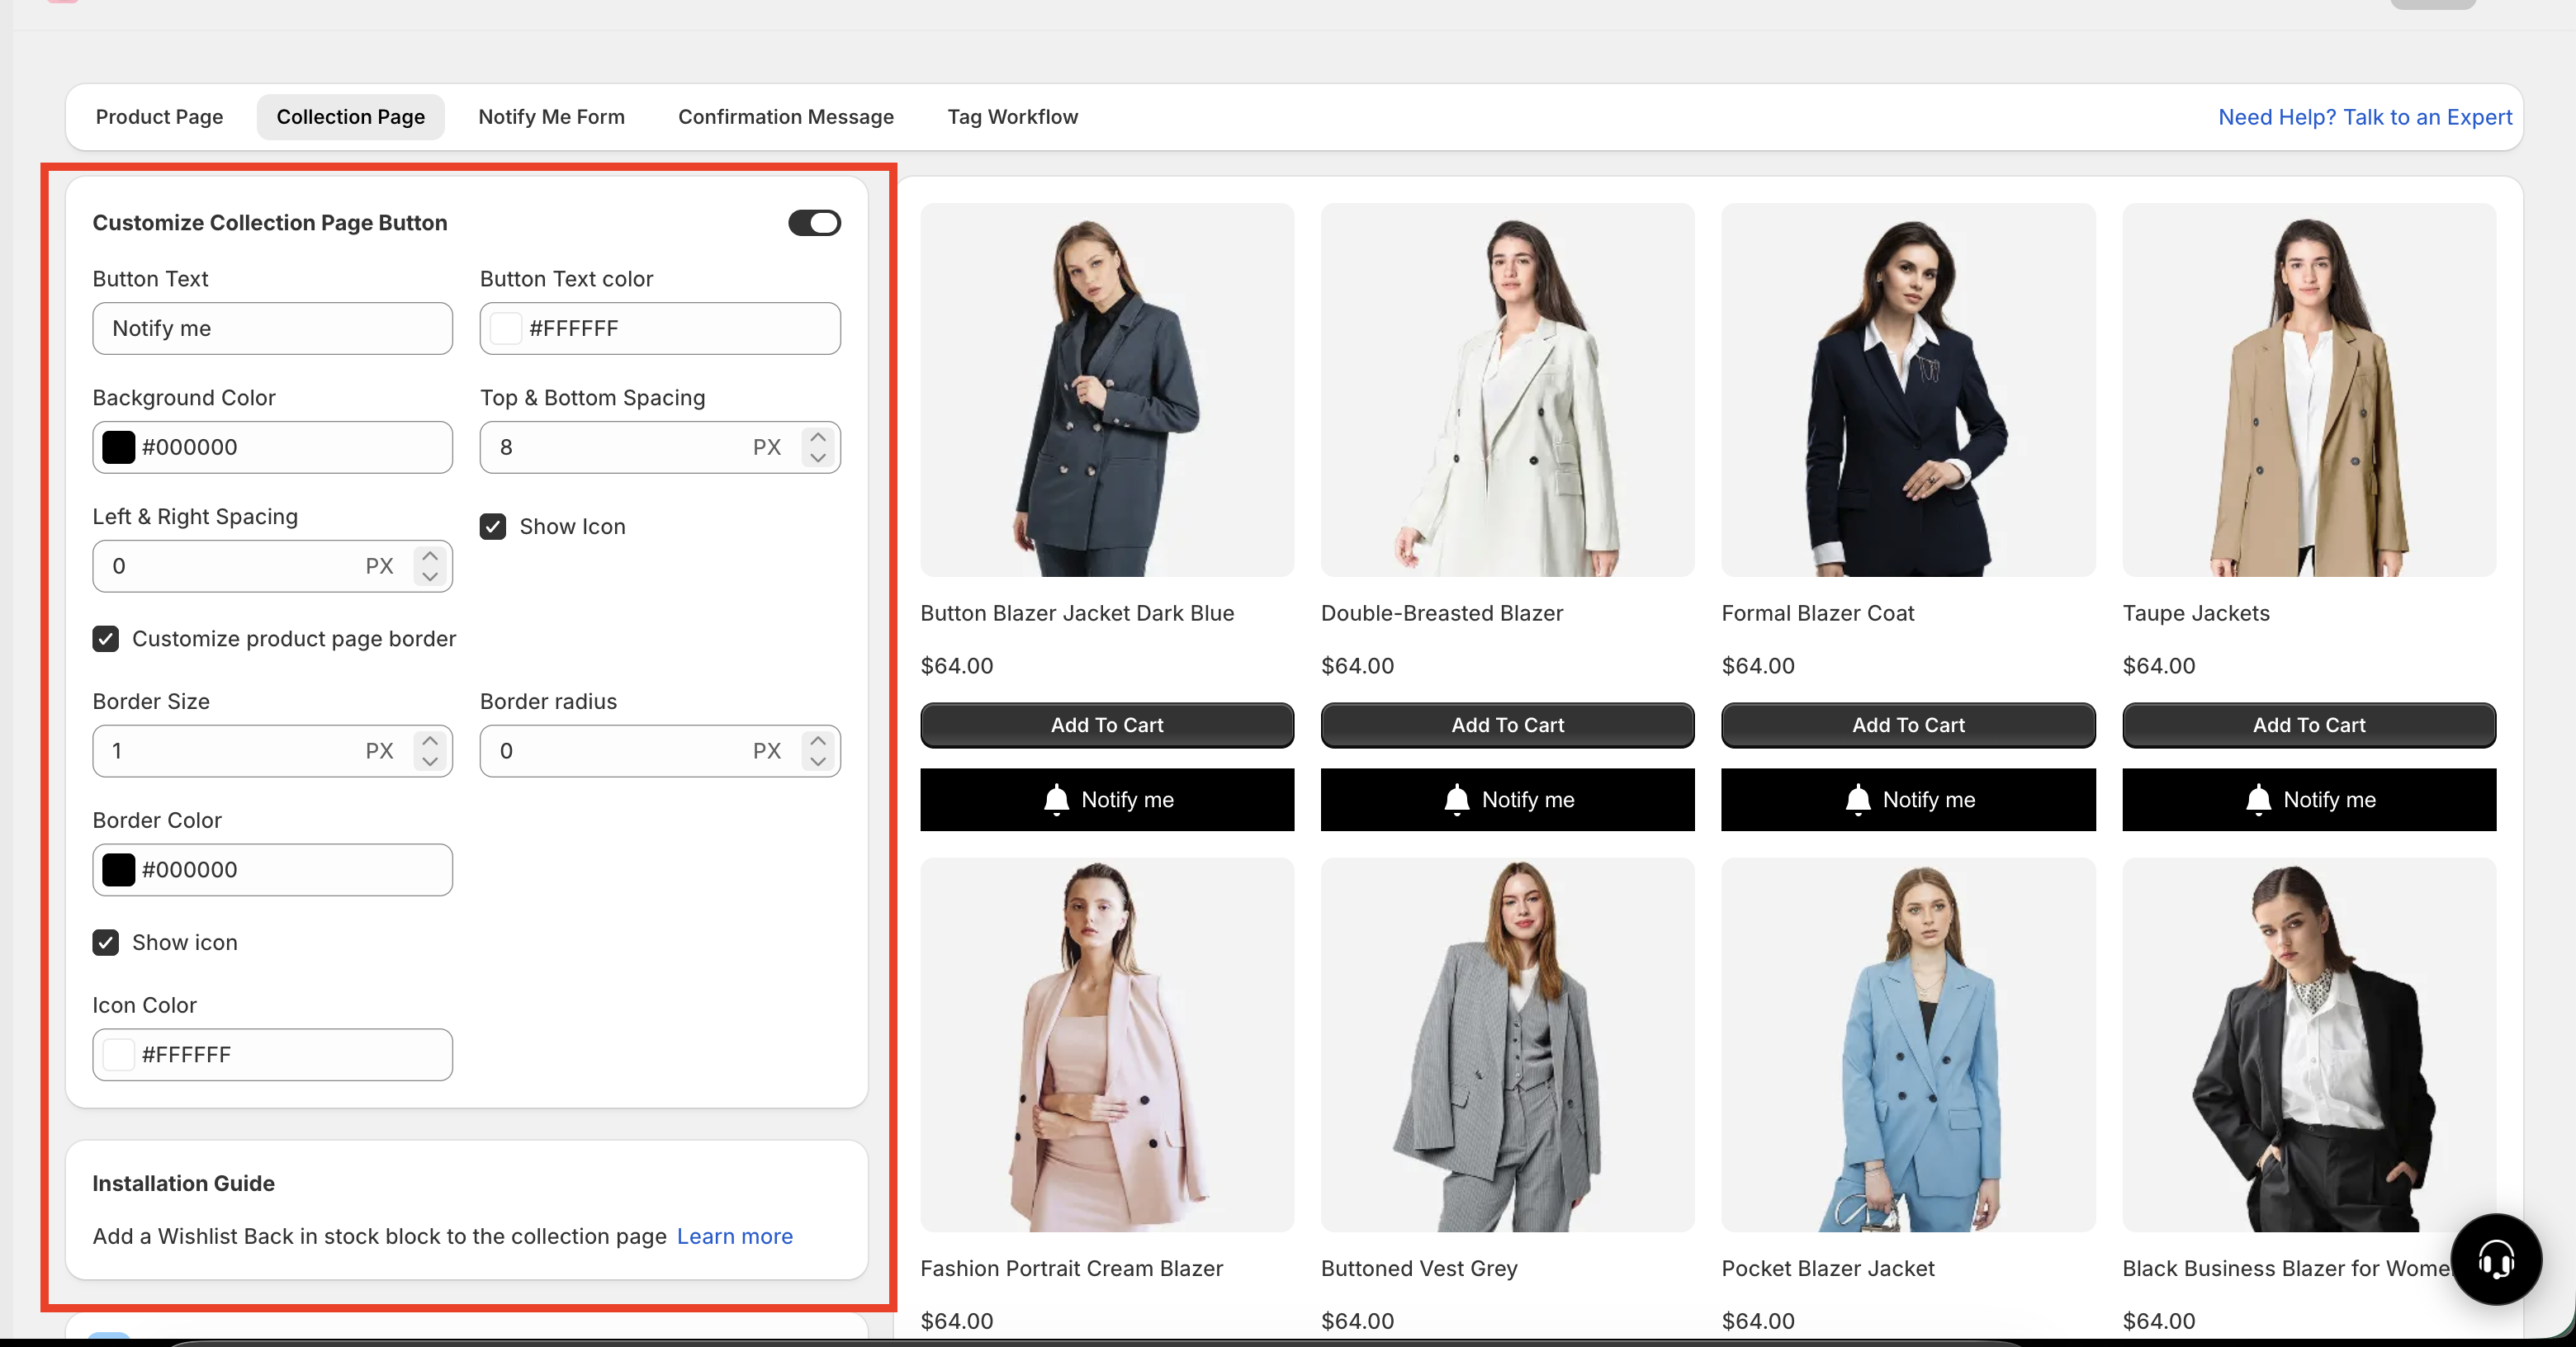Image resolution: width=2576 pixels, height=1347 pixels.
Task: Click the Double-Breasted Blazer title
Action: coord(1442,613)
